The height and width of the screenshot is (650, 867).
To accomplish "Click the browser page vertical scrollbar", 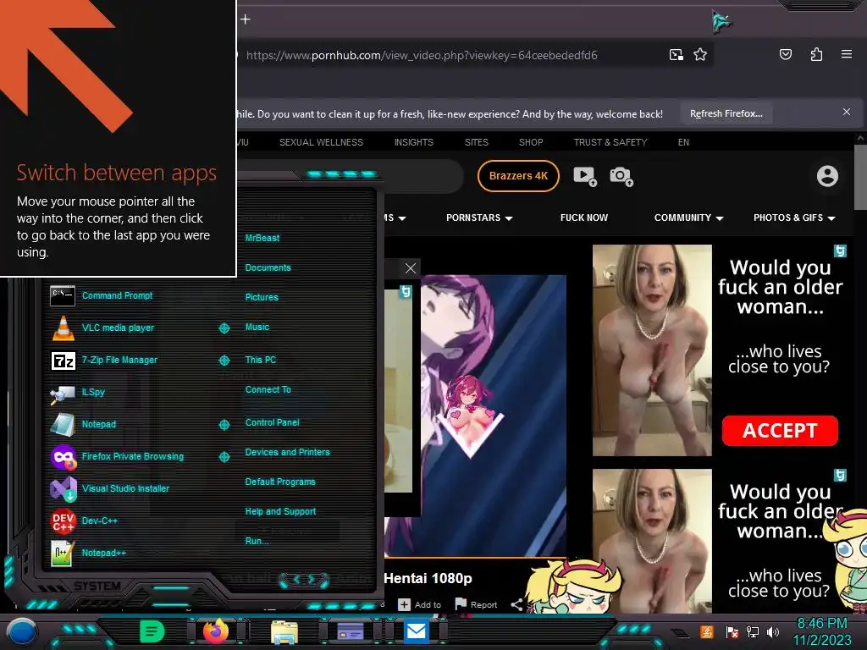I will pos(860,177).
